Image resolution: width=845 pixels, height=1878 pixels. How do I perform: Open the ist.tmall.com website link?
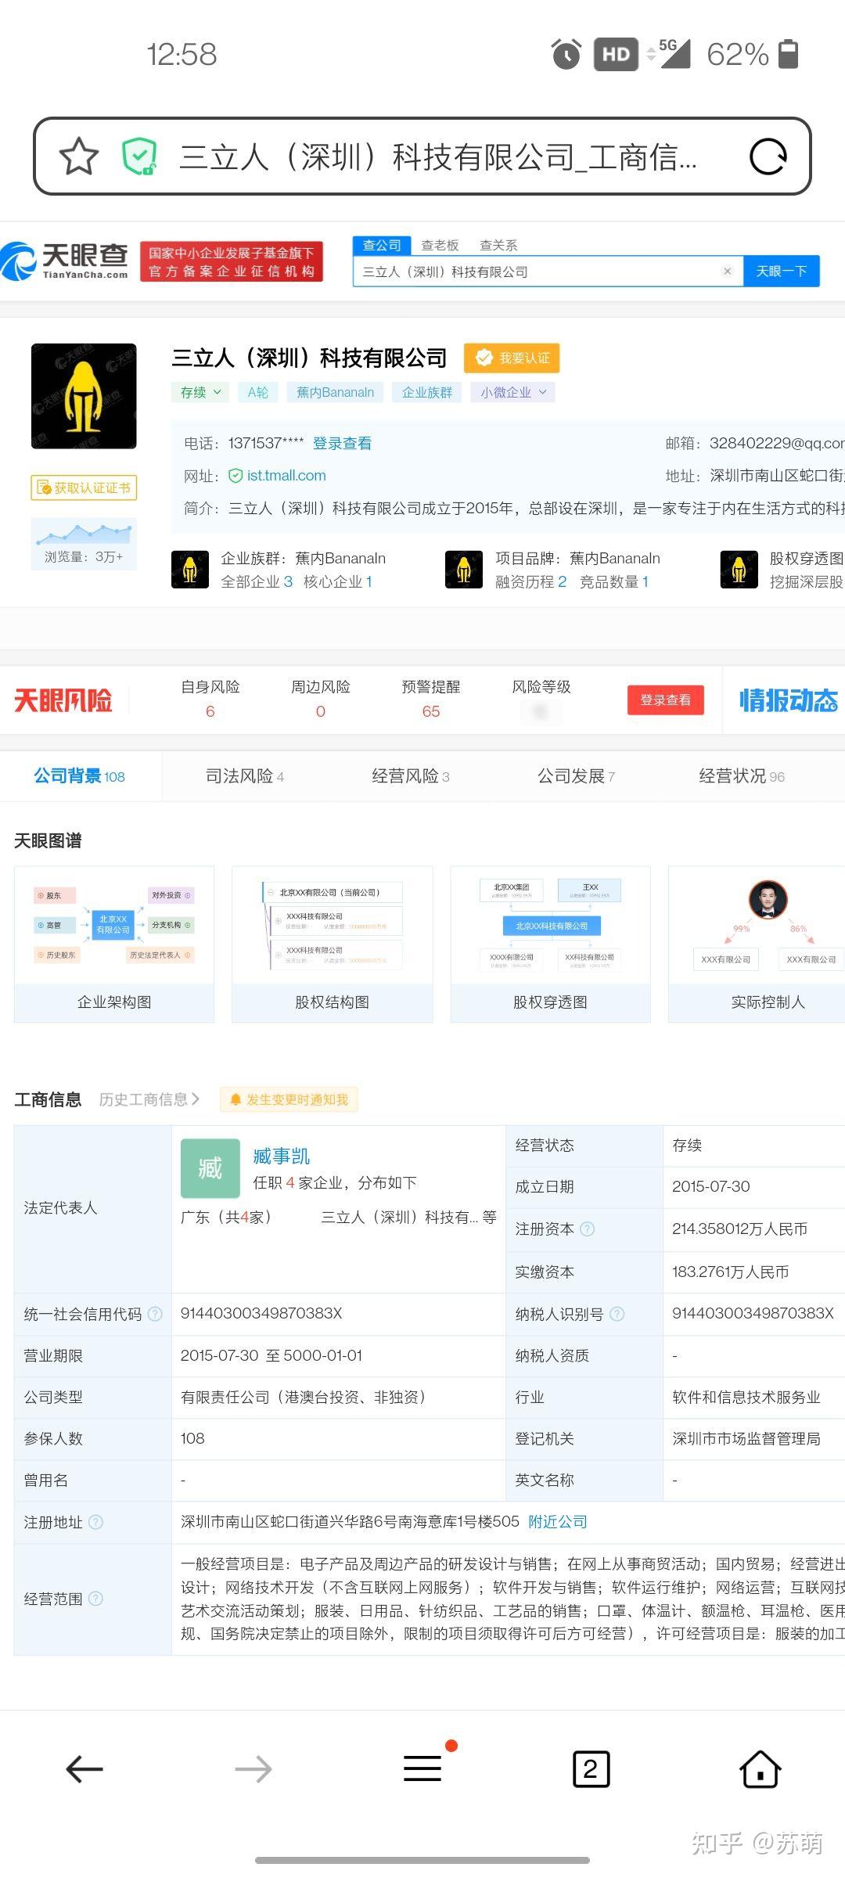[x=286, y=476]
